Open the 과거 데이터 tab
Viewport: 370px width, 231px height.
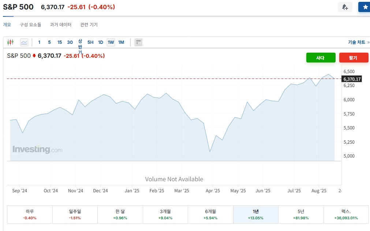coord(61,25)
